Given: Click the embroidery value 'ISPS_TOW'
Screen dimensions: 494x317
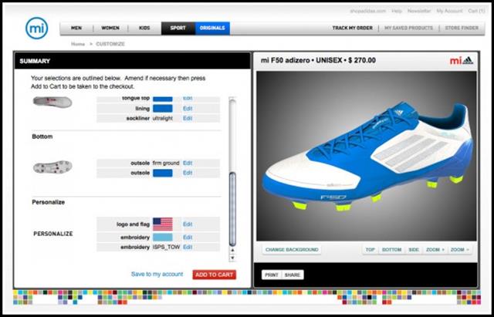Looking at the screenshot, I should pos(166,247).
